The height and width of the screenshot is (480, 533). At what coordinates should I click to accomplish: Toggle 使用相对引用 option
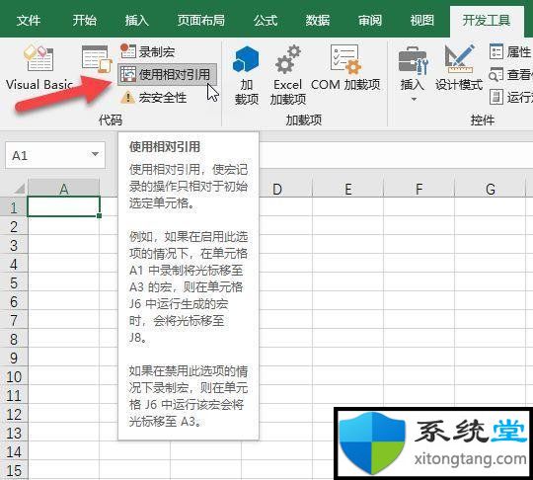pos(167,74)
